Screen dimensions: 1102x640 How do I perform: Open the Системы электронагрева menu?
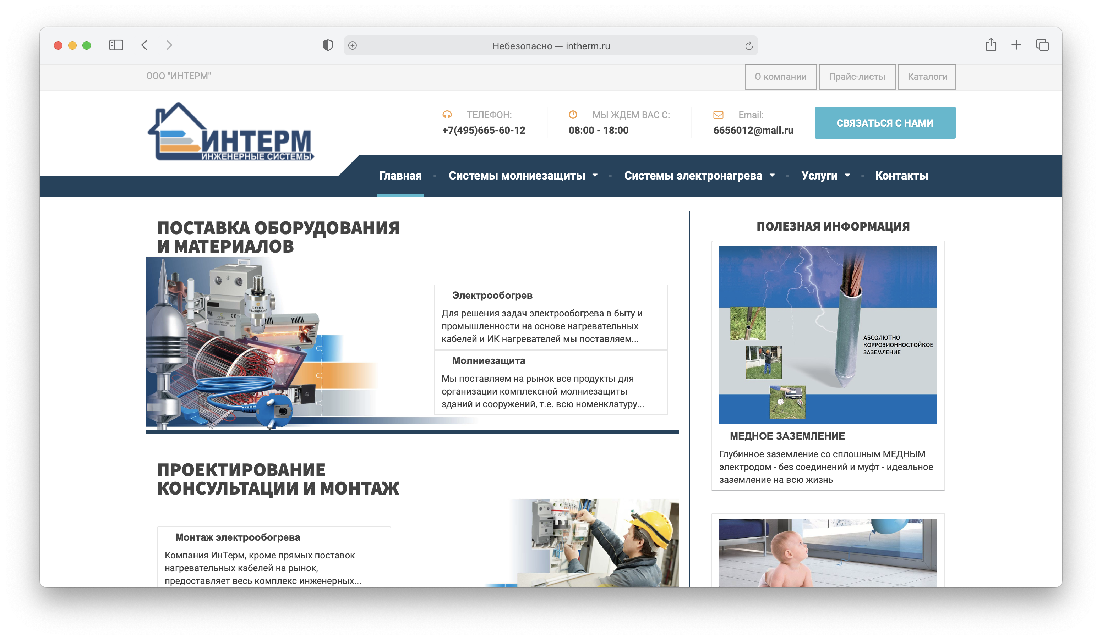pyautogui.click(x=693, y=176)
